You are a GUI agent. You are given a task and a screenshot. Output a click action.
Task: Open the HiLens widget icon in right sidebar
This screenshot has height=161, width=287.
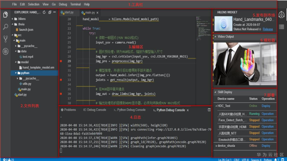click(x=281, y=15)
